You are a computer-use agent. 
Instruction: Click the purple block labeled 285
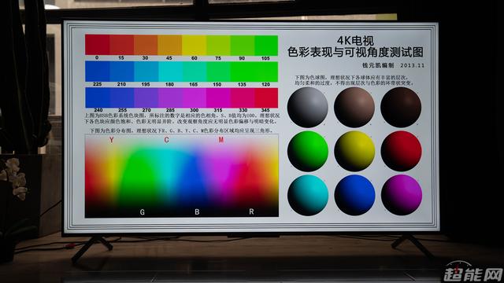(170, 97)
